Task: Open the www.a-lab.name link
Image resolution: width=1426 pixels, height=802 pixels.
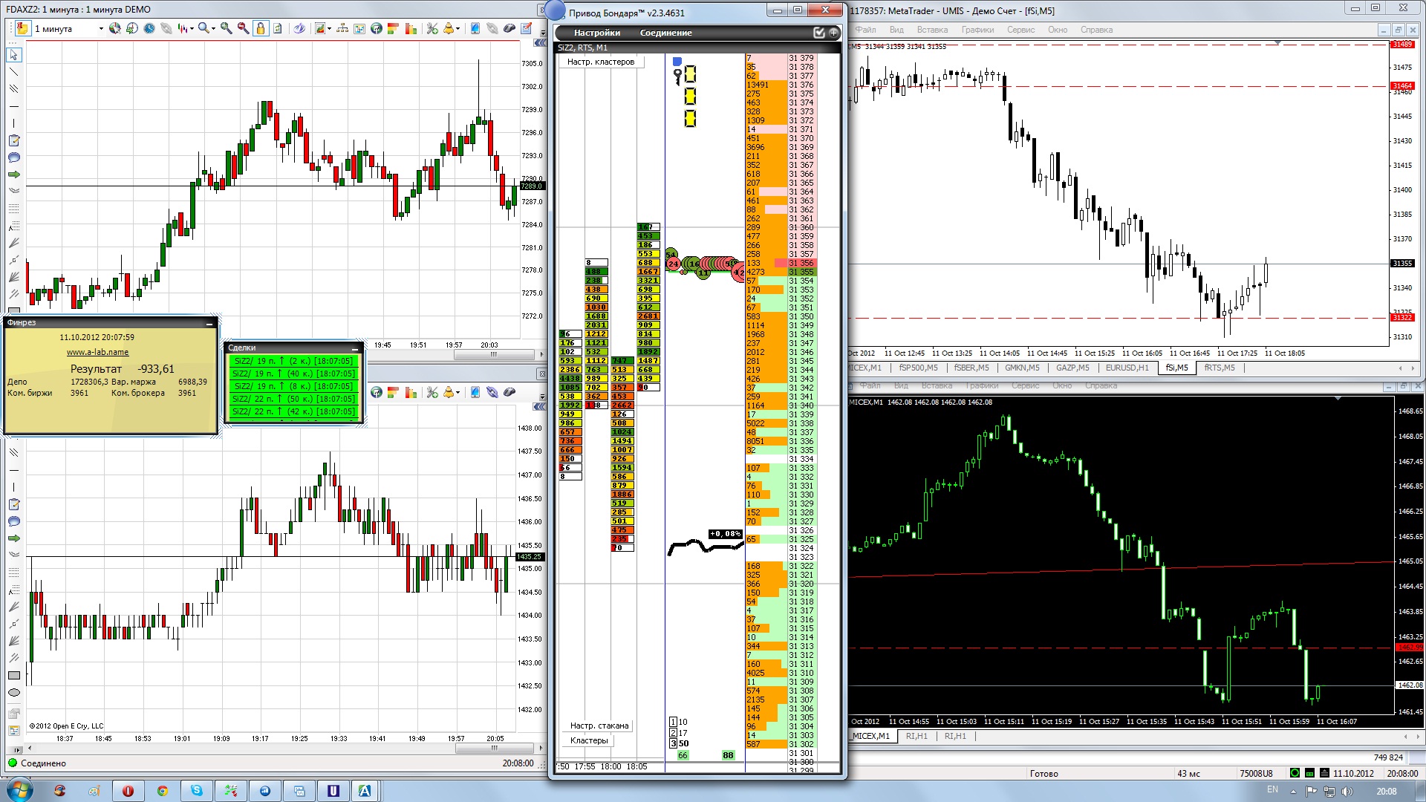Action: tap(97, 352)
